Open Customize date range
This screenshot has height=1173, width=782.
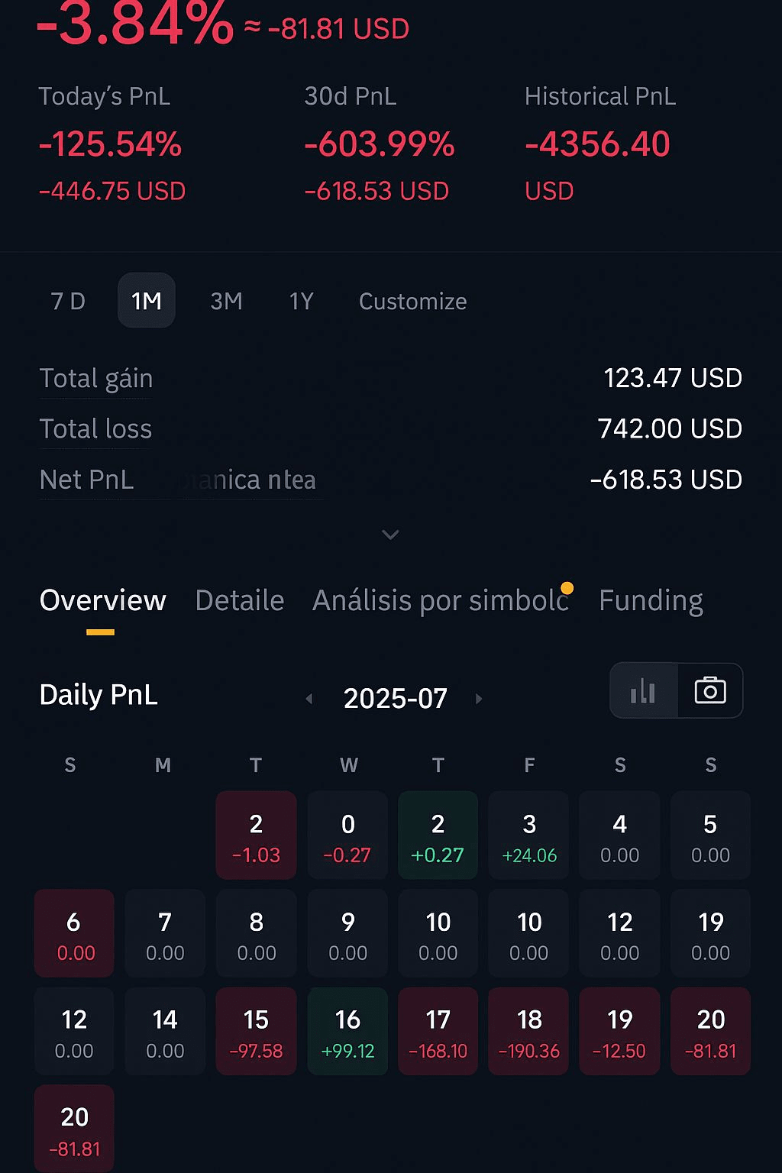click(x=413, y=301)
